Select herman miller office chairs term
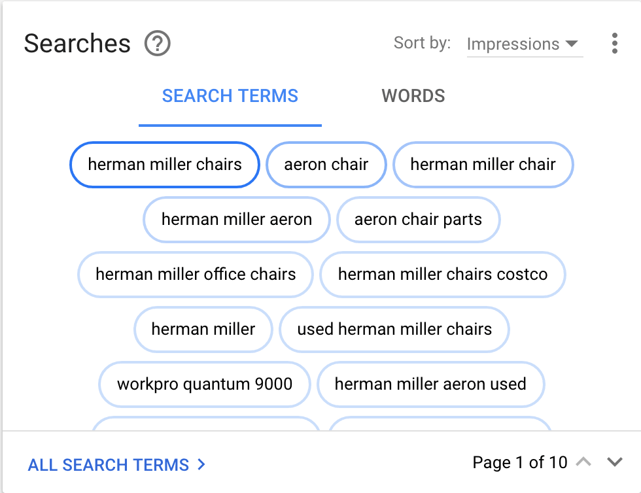Screen dimensions: 641x493 click(195, 275)
